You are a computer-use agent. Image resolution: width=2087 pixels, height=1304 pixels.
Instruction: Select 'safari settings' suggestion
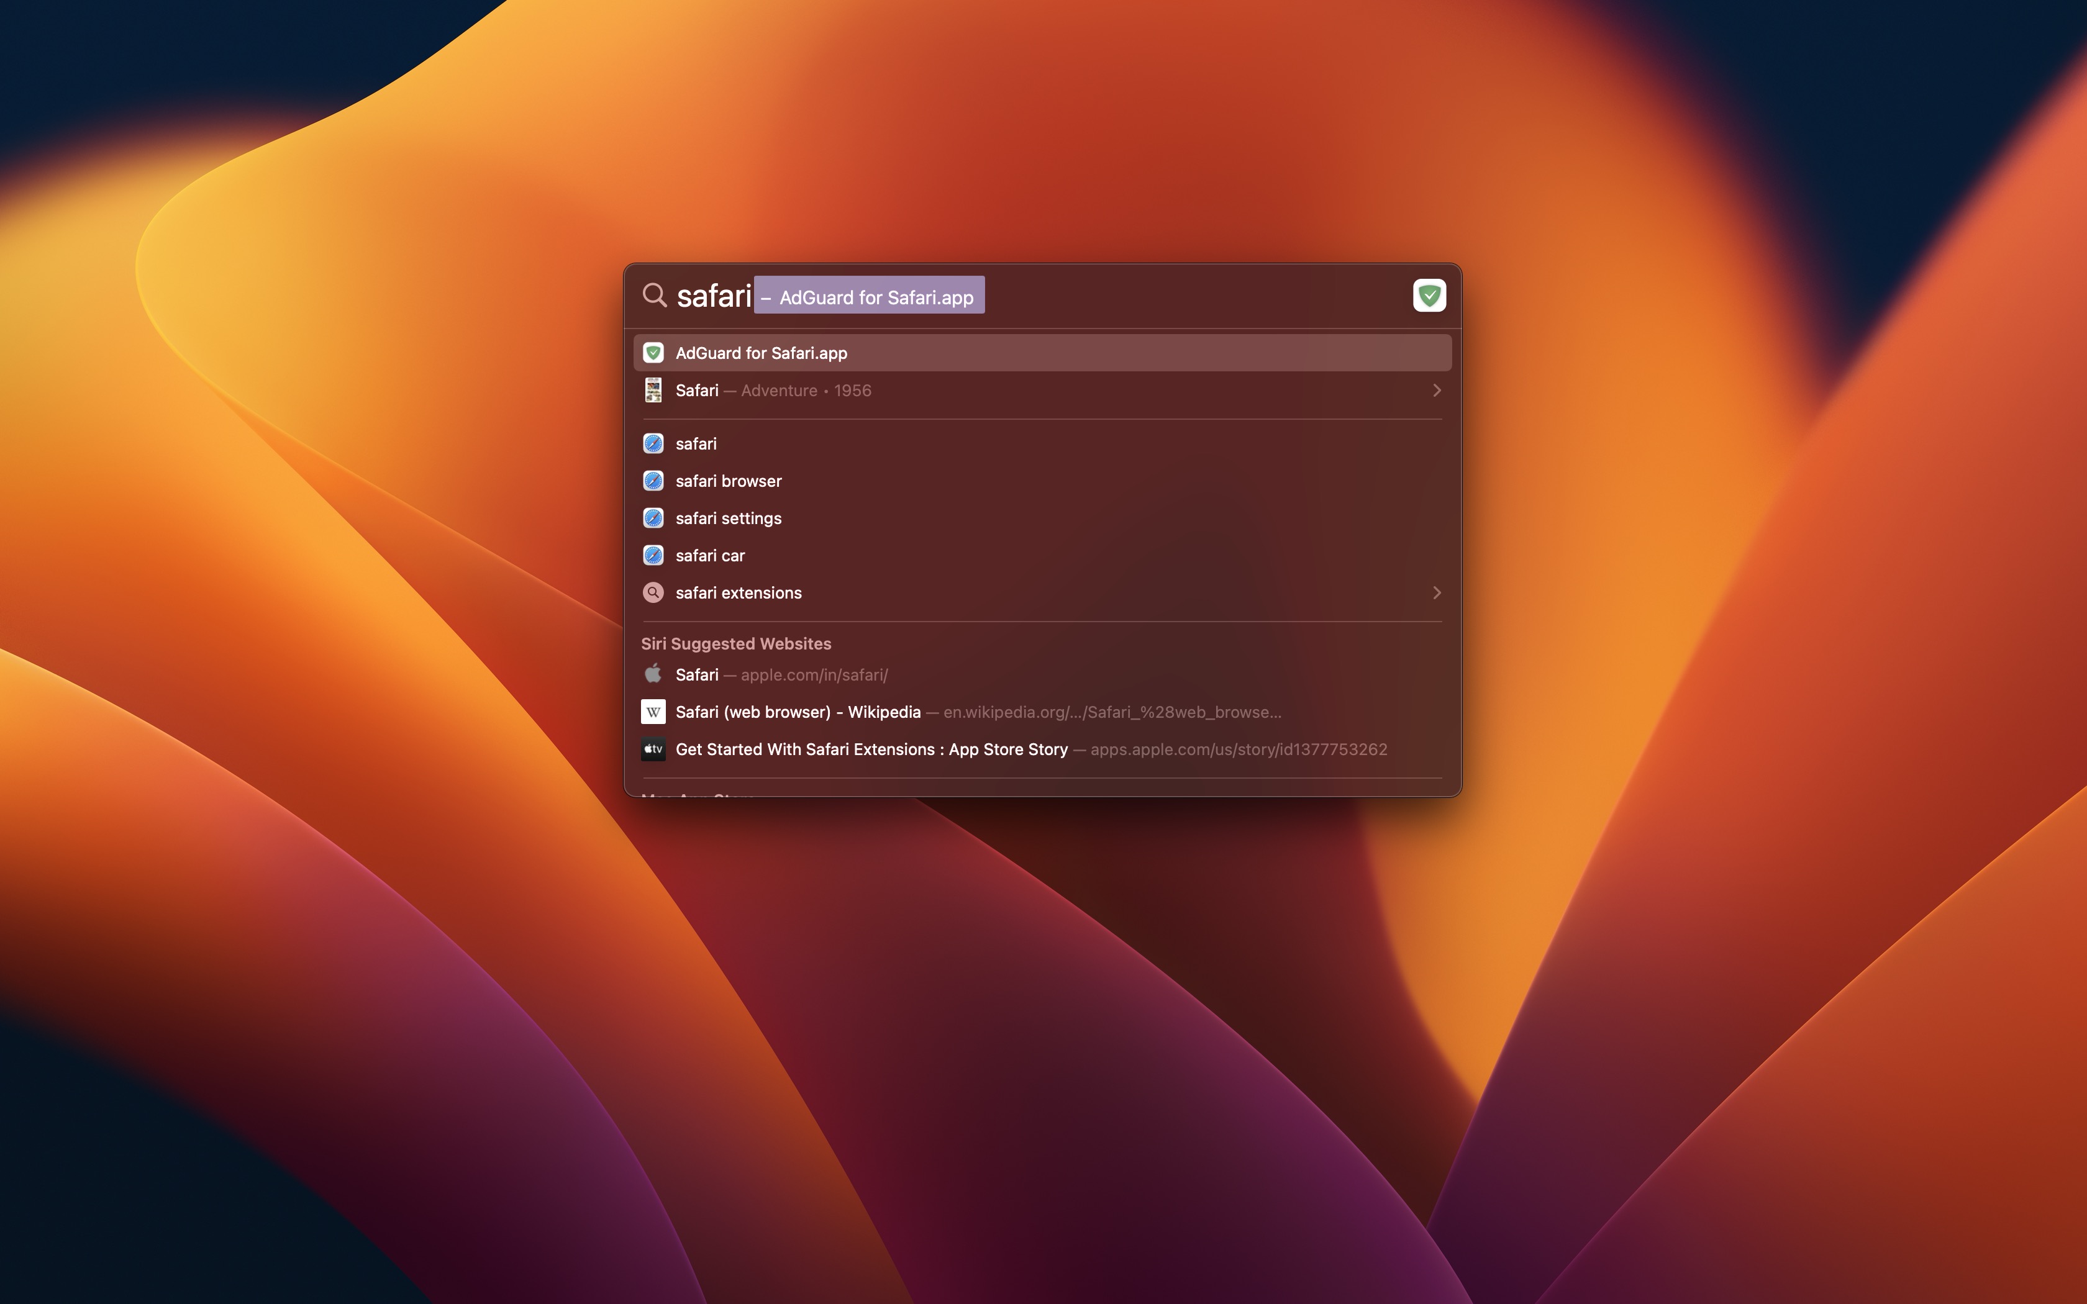coord(729,518)
